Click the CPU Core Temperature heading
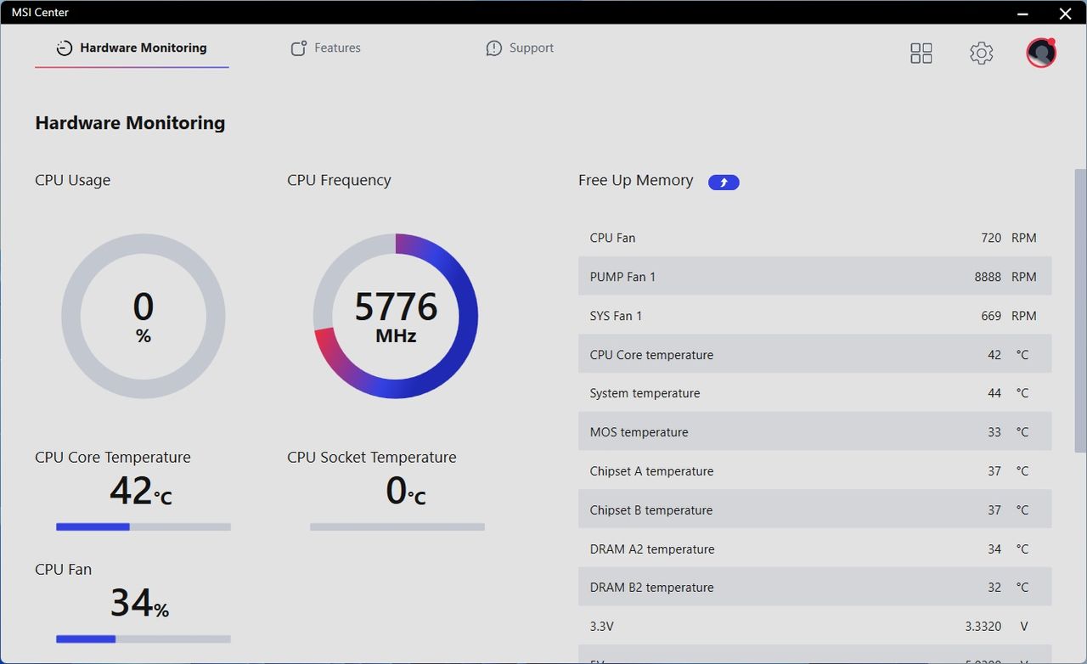Screen dimensions: 1087x664 click(113, 458)
